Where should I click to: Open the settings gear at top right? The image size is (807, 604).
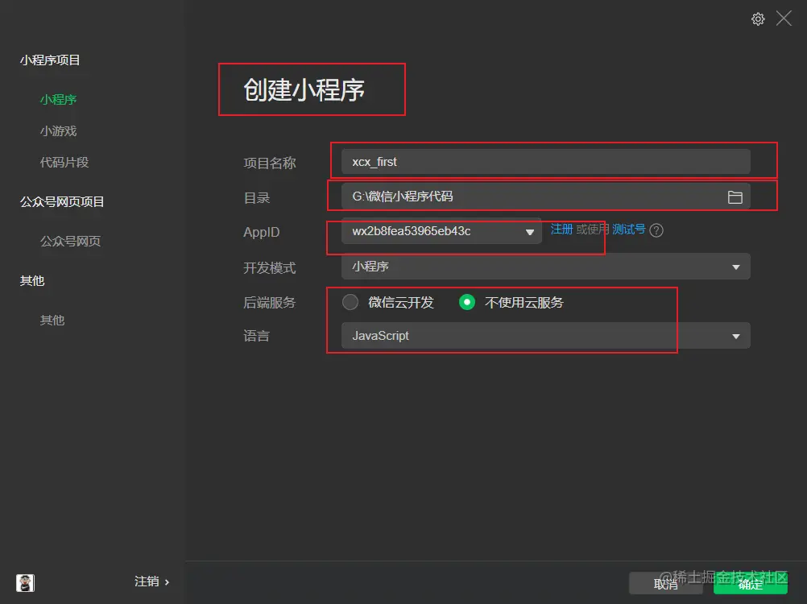758,19
